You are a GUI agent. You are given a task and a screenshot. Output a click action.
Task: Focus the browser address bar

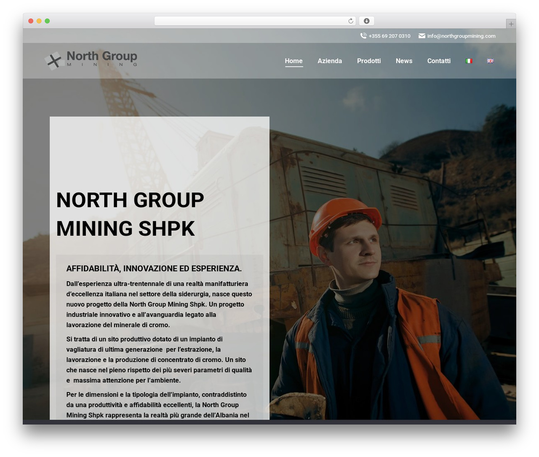pos(255,21)
